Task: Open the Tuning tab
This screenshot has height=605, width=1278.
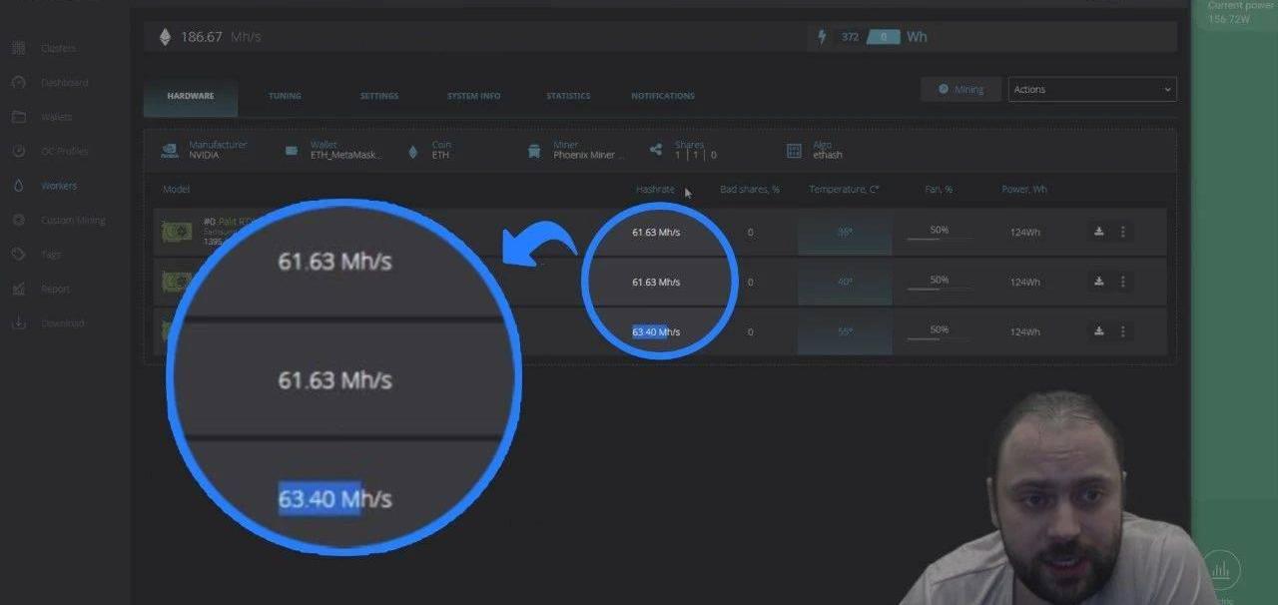Action: 285,96
